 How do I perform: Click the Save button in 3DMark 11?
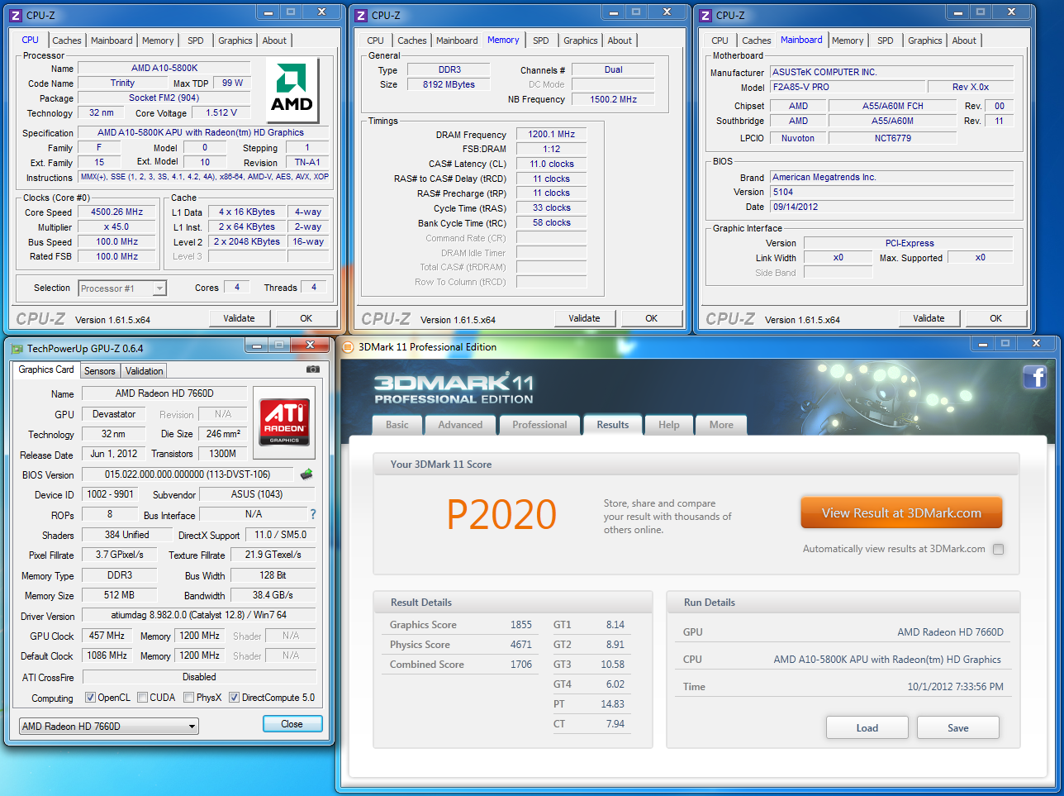click(x=958, y=728)
